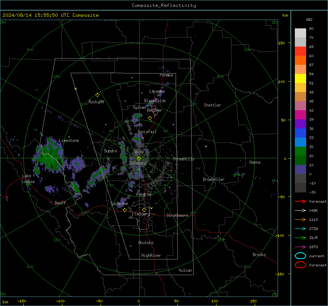Click the Olds town label
The height and width of the screenshot is (306, 328).
click(x=139, y=152)
